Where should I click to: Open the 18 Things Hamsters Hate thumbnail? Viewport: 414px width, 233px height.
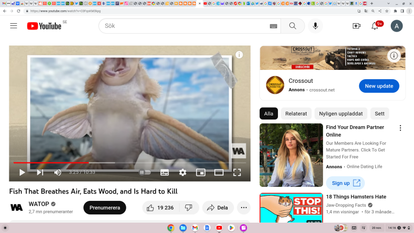[x=291, y=208]
